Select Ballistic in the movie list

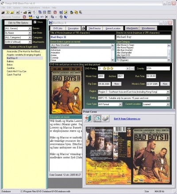10,61
